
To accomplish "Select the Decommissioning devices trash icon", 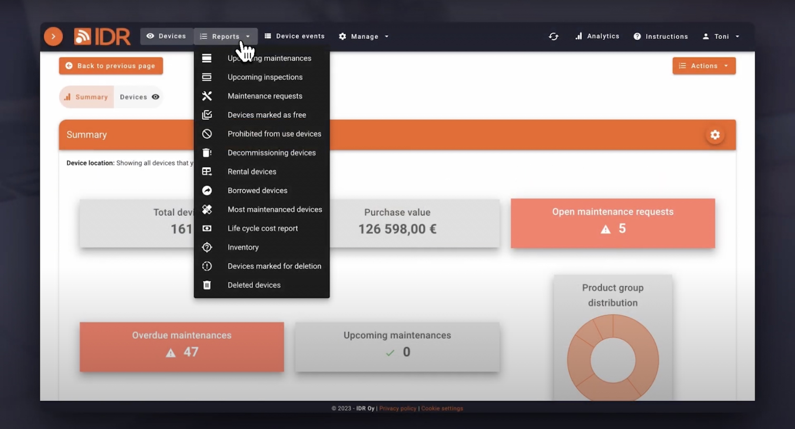I will [207, 152].
